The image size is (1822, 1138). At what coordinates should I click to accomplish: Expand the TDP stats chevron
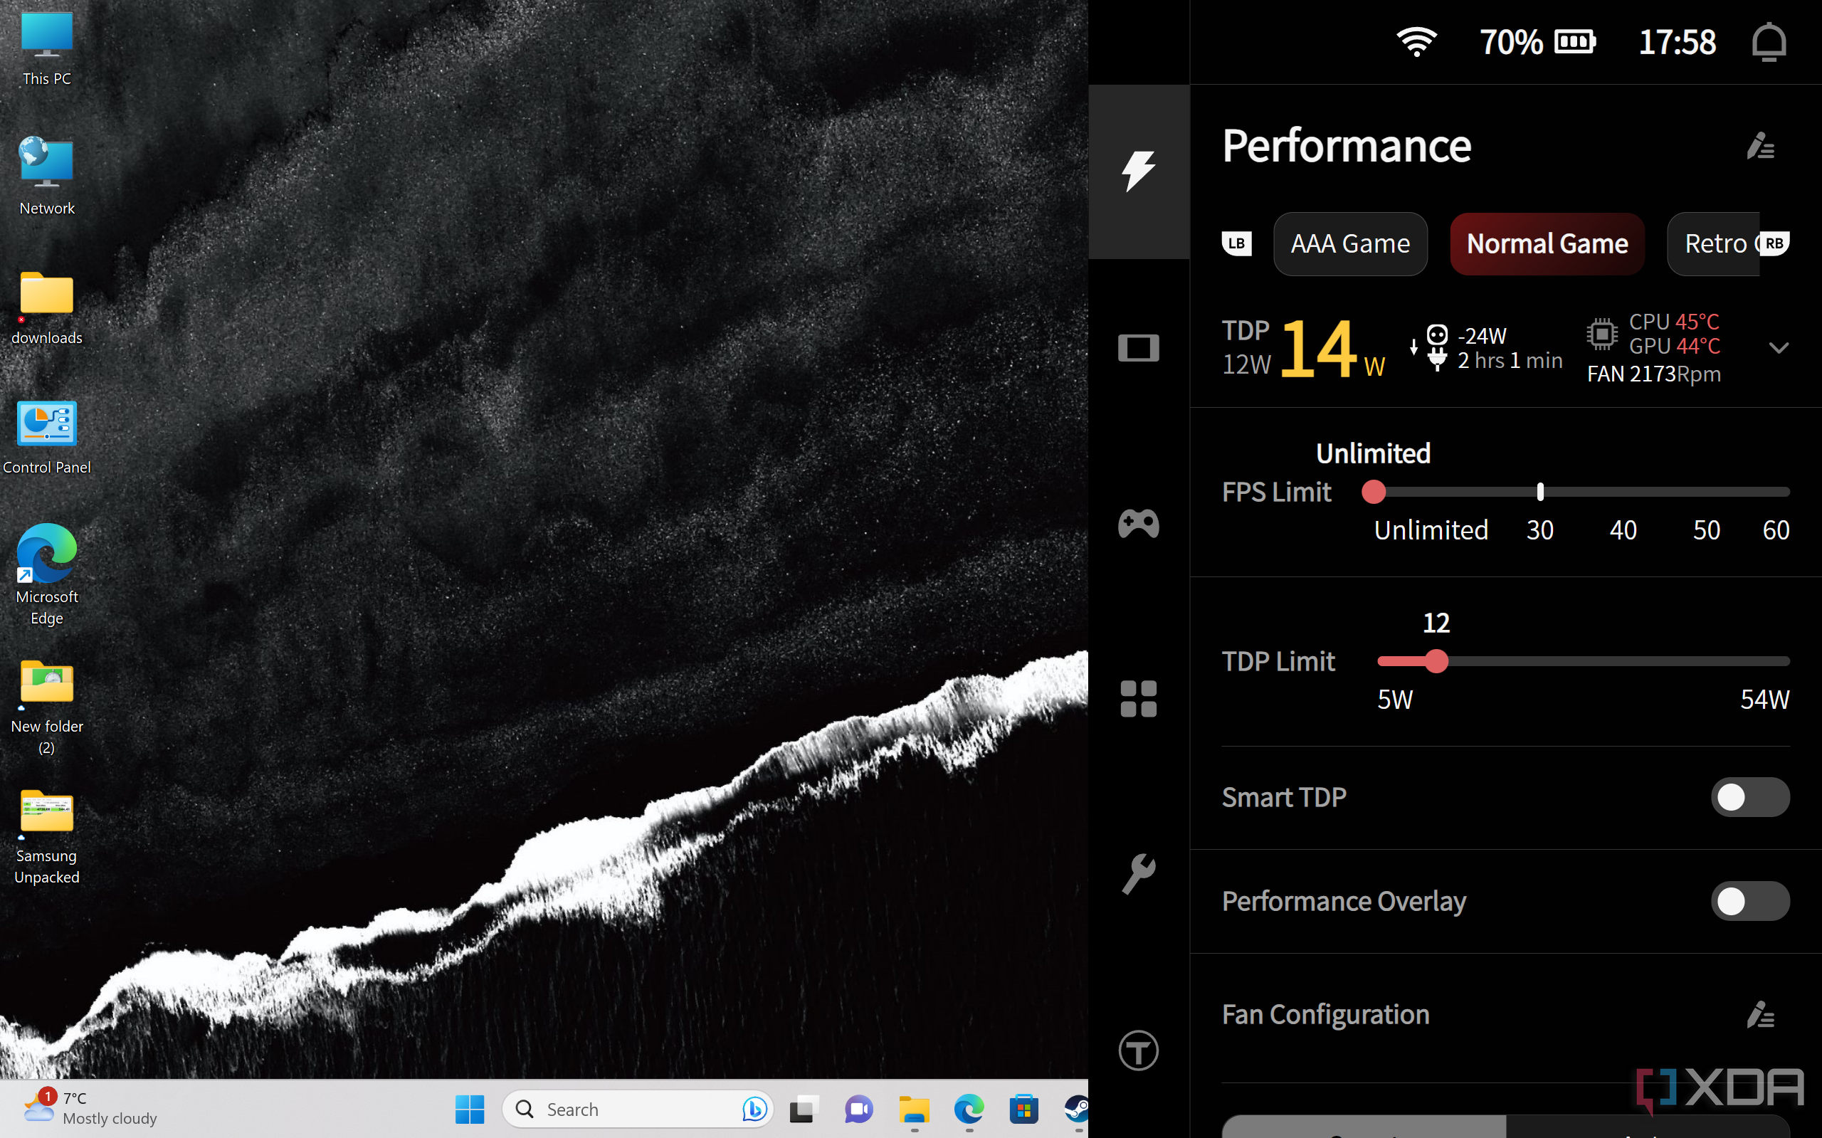[x=1779, y=348]
